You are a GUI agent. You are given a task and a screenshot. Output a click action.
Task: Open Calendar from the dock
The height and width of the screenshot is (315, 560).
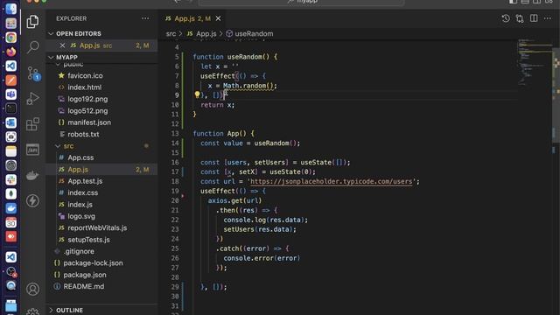(10, 222)
